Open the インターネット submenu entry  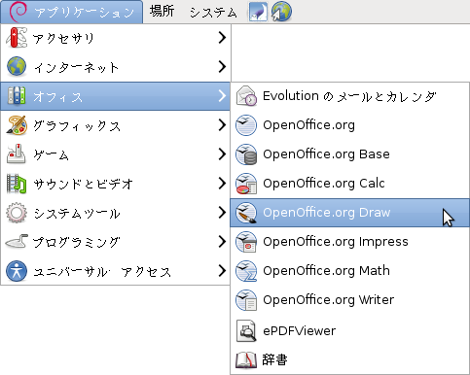(116, 67)
